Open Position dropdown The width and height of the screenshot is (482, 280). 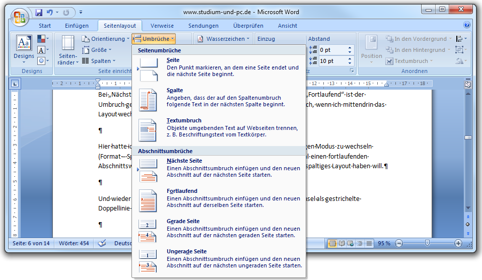(371, 49)
